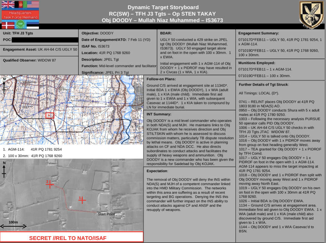Click the Estonia flag icon
This screenshot has width=326, height=243.
(x=33, y=24)
